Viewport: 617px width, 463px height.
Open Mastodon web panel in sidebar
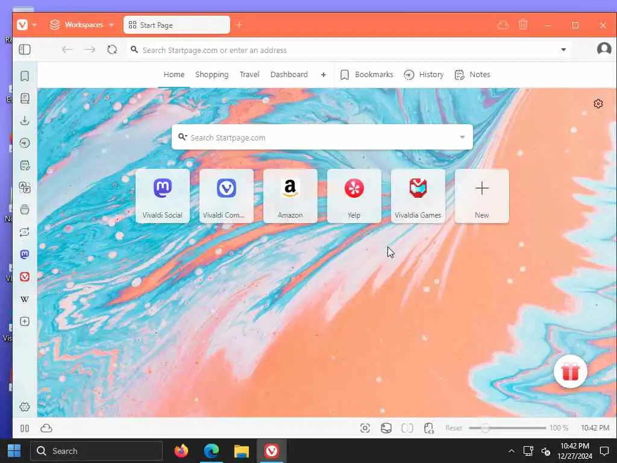(x=25, y=254)
